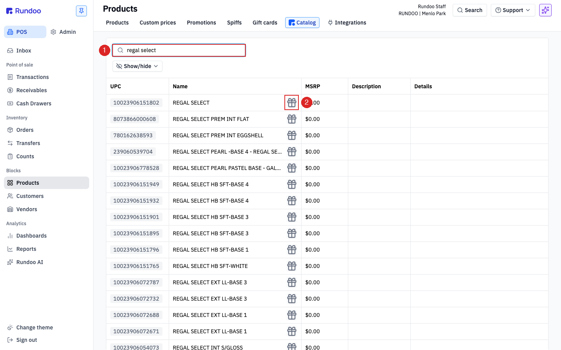This screenshot has height=350, width=561.
Task: Click the pin sidebar icon
Action: tap(81, 11)
